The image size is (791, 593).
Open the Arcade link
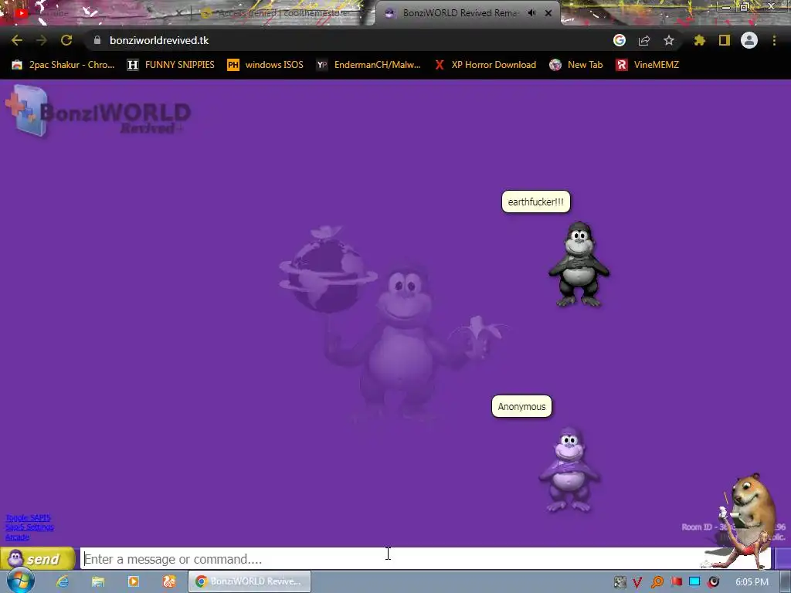17,537
